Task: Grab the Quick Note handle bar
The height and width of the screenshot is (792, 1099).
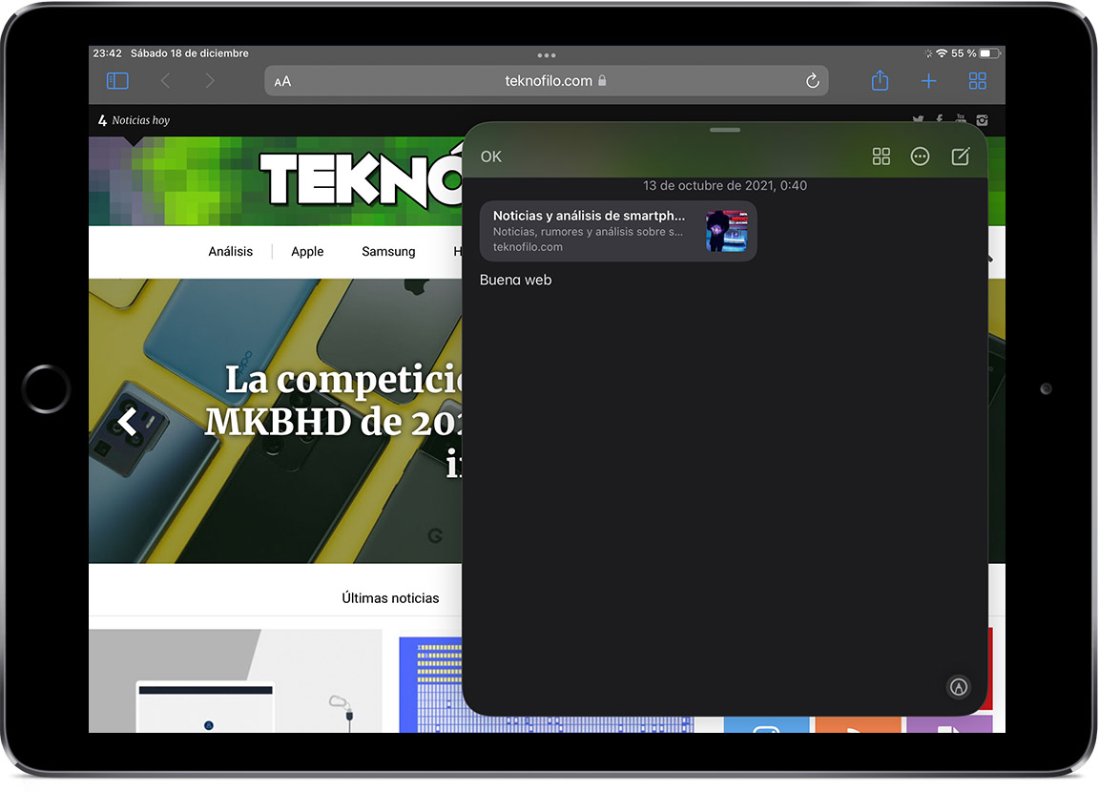Action: [x=725, y=130]
